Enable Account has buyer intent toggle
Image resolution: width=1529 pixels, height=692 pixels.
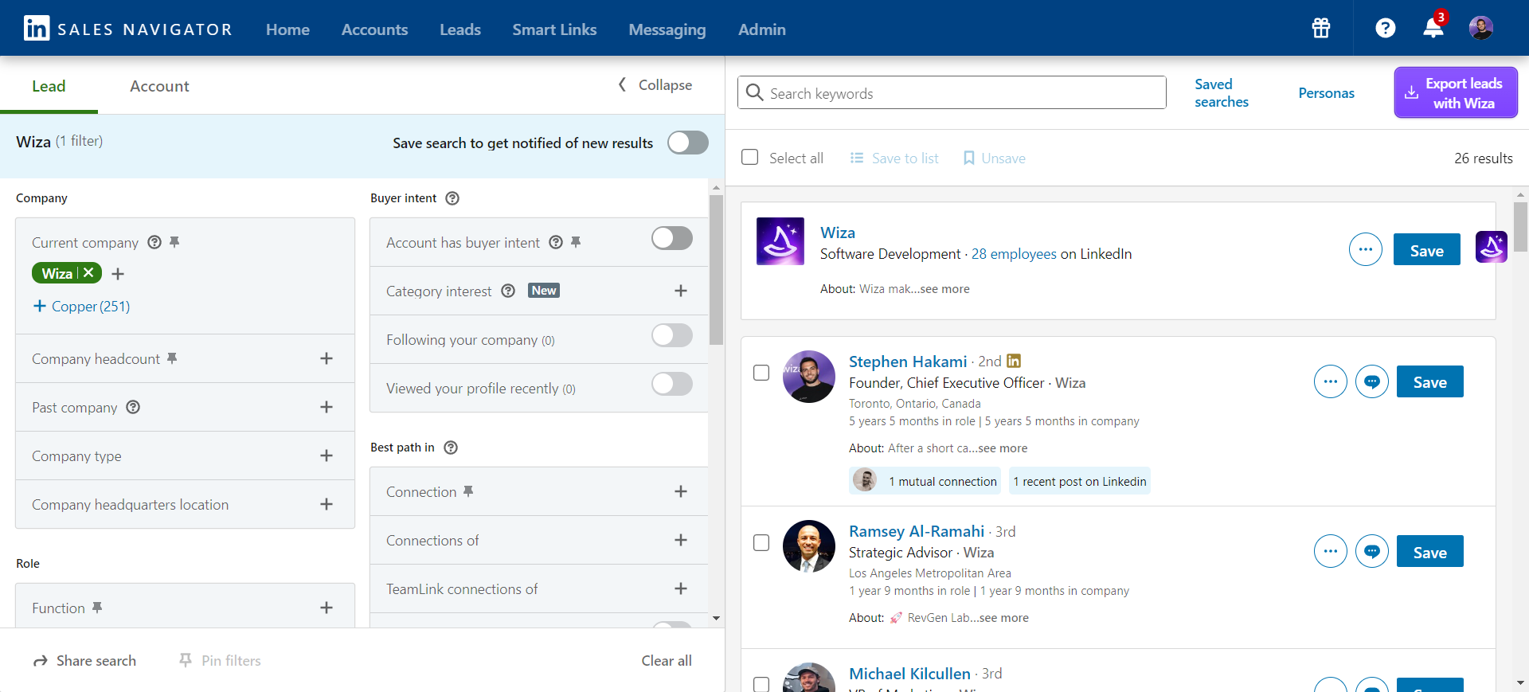tap(672, 238)
